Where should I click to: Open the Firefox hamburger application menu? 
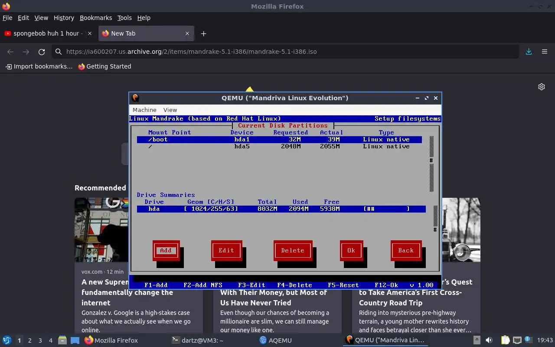[545, 52]
